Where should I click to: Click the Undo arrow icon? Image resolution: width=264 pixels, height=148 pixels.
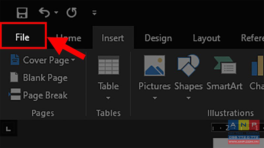45,12
